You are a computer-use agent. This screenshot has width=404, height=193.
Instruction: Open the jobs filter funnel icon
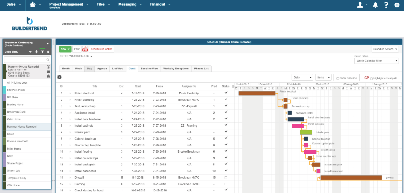click(x=43, y=52)
